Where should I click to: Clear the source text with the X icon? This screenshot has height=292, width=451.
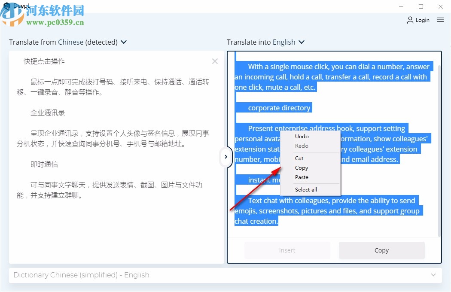coord(215,61)
